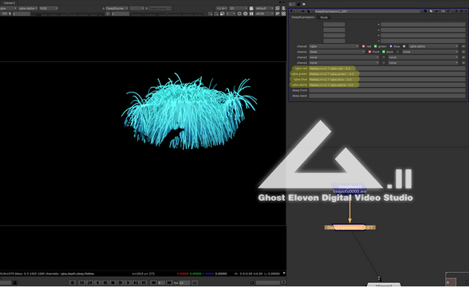Open the viewer 2D view mode dropdown
469x288 pixels.
(238, 8)
